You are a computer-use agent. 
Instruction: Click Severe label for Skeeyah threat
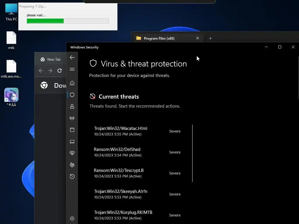tap(175, 194)
